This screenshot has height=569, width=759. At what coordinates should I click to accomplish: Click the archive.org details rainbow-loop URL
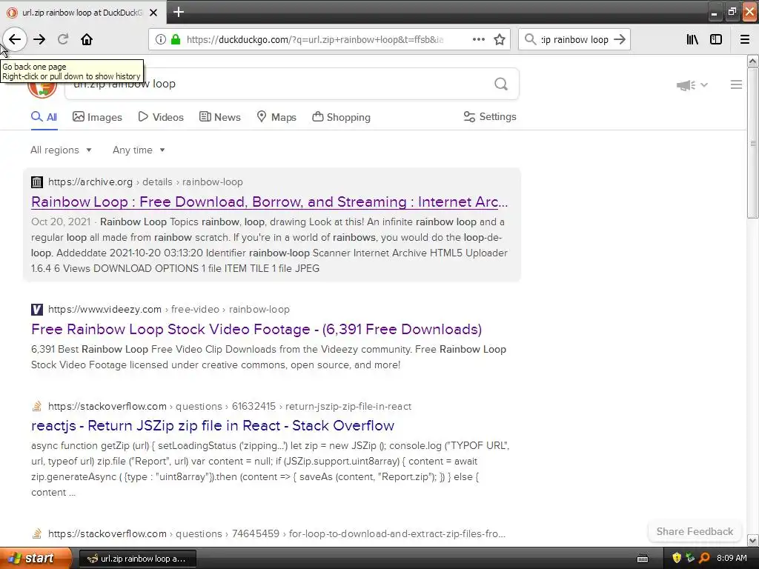click(x=145, y=182)
